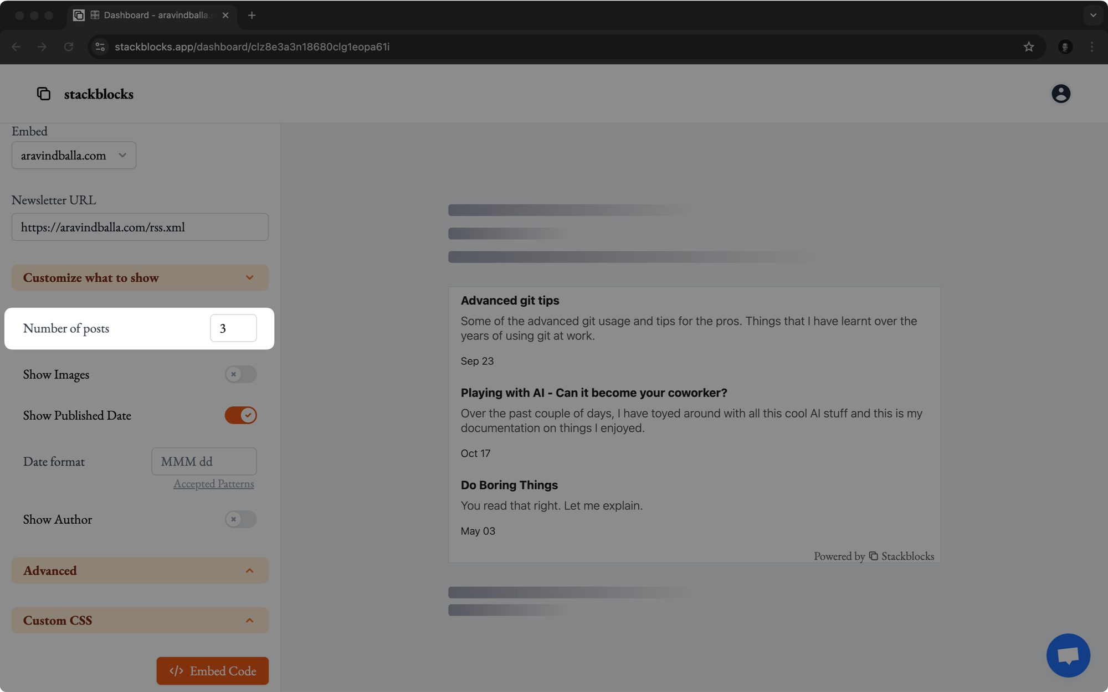Click the Embed Code button

(212, 670)
